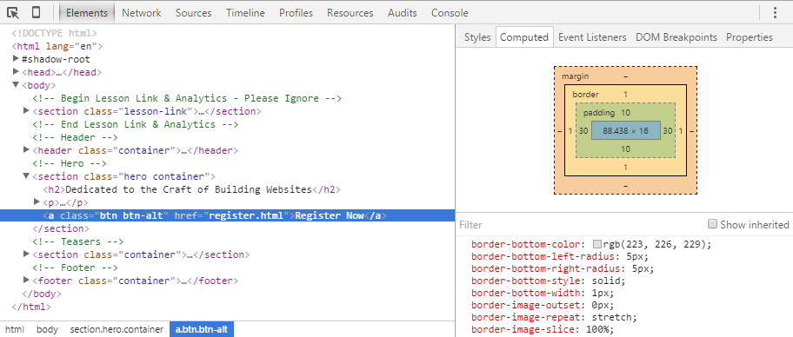The image size is (793, 337).
Task: Expand the head element arrow
Action: click(x=17, y=72)
